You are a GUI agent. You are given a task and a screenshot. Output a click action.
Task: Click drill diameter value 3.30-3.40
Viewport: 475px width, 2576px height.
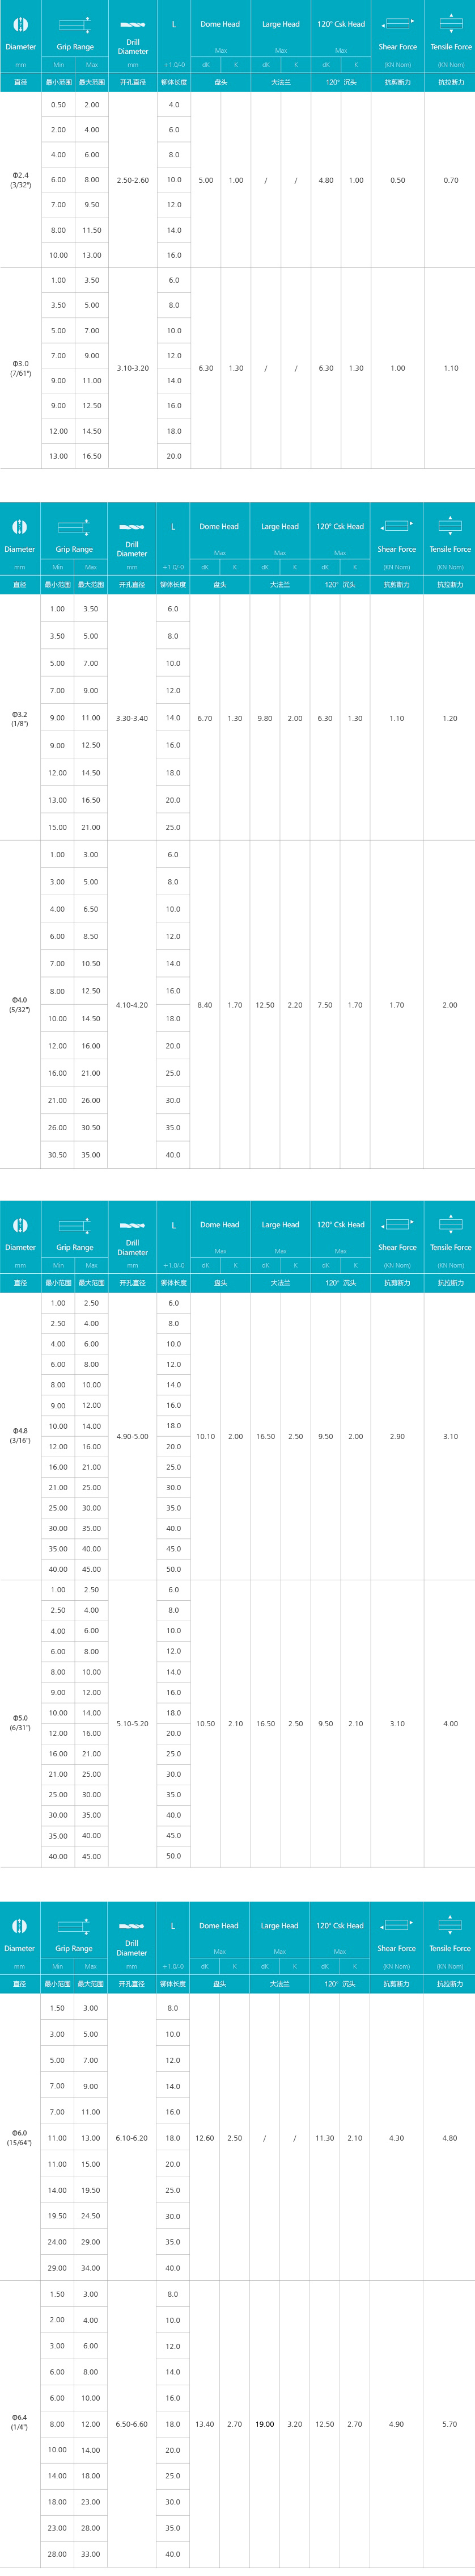click(132, 718)
